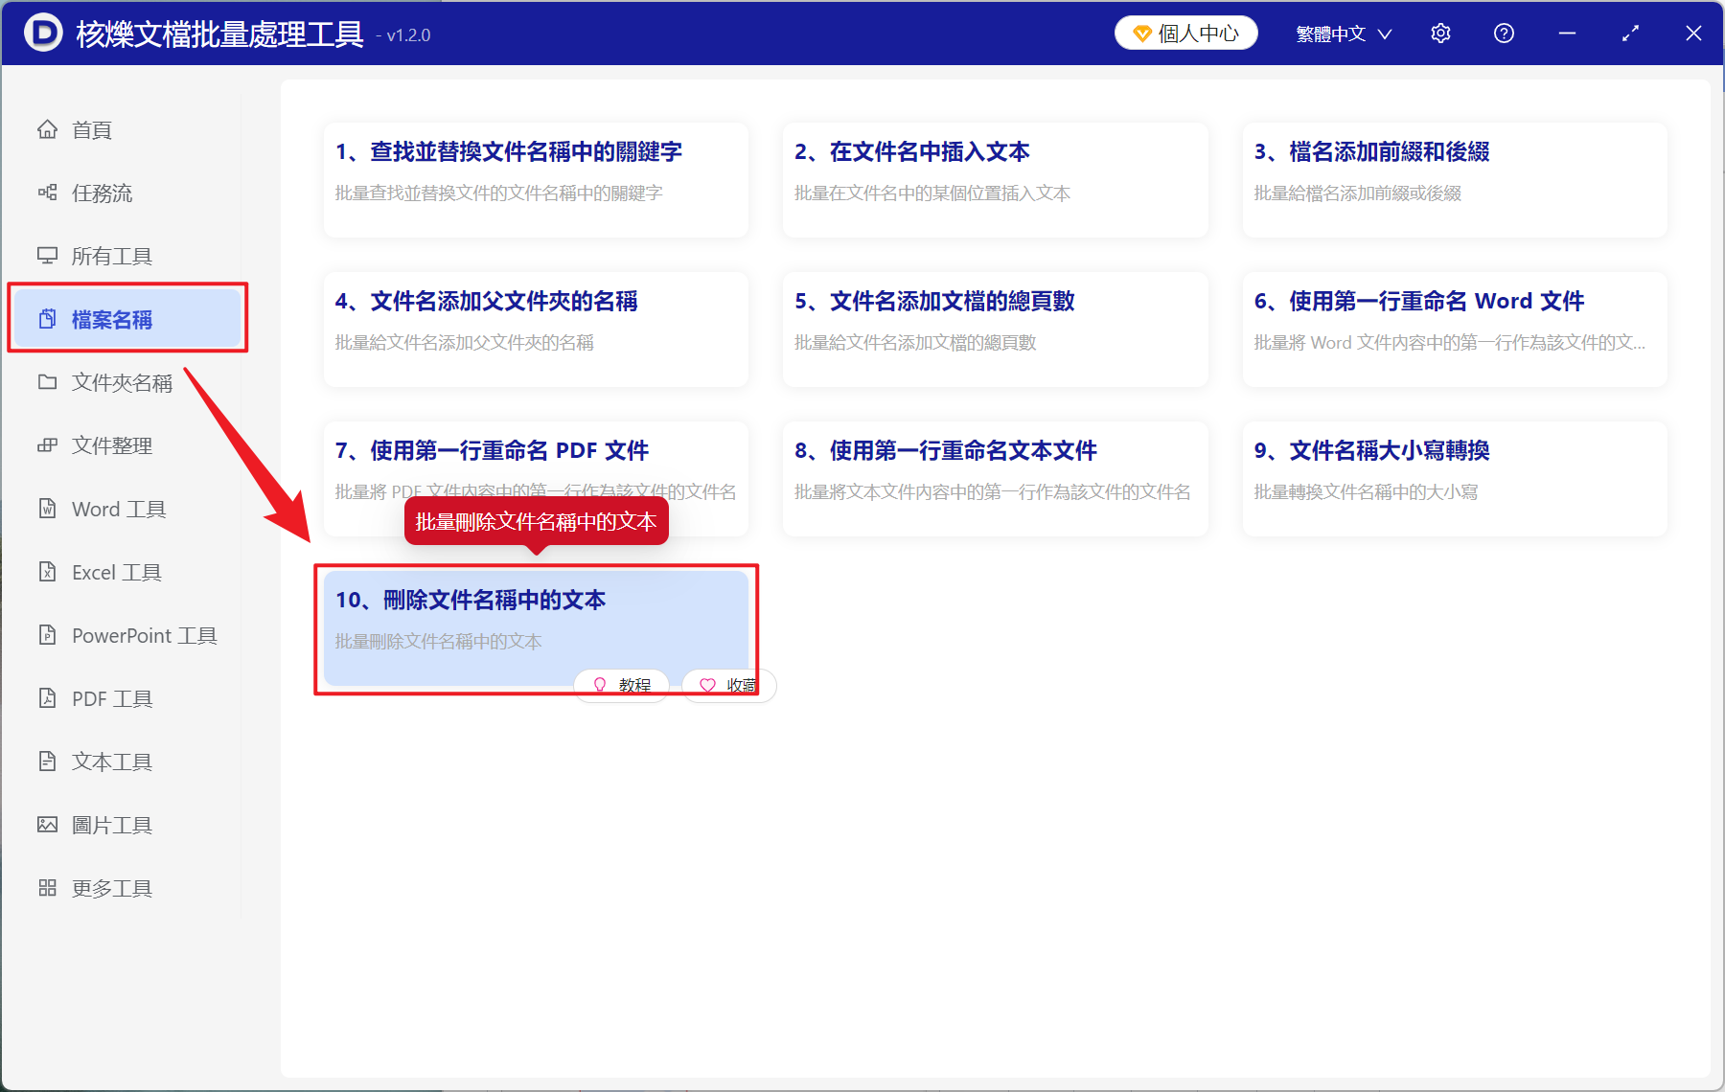1725x1092 pixels.
Task: Select the 任務流 task flow panel
Action: tap(100, 193)
